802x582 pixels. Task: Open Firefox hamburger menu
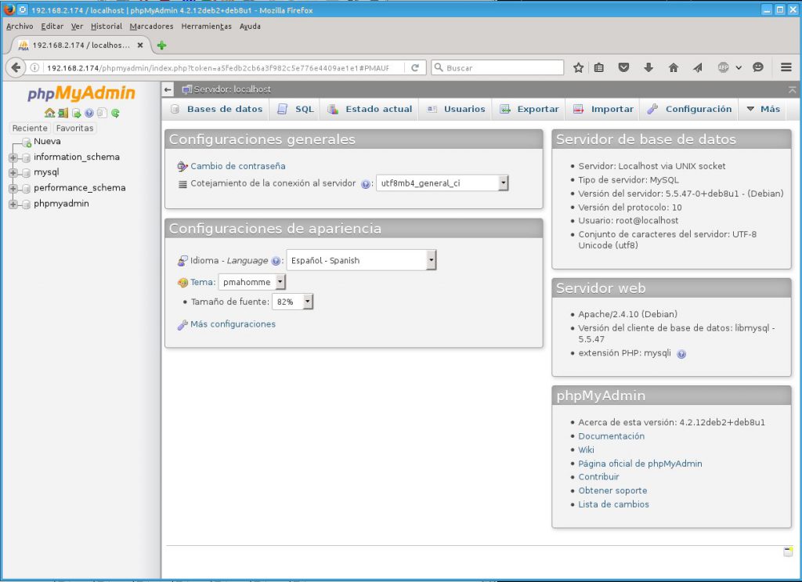(786, 67)
